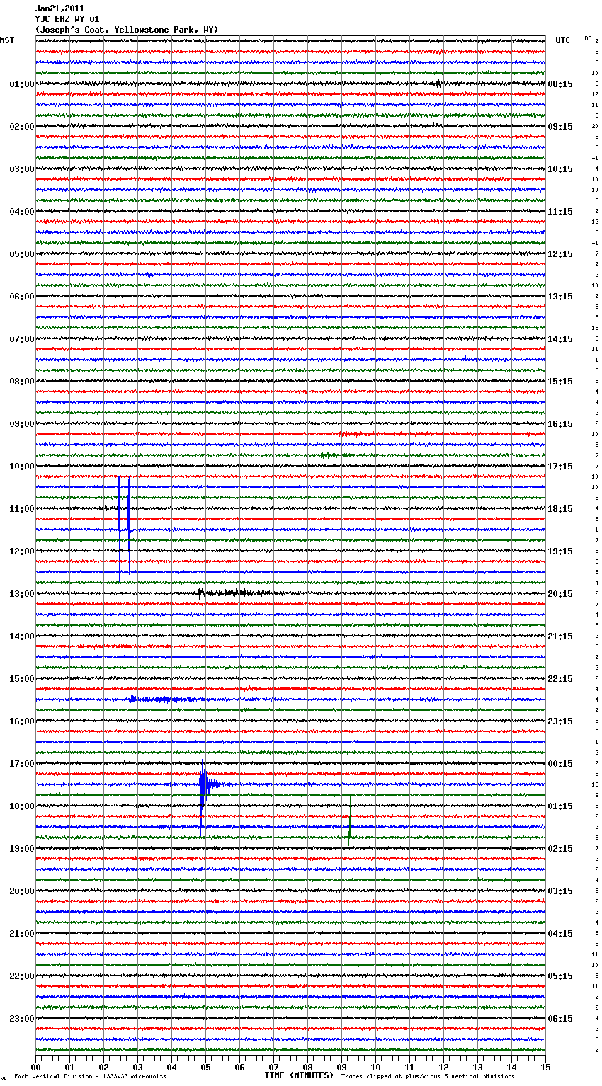Select the 01:00 MST time label
Screen dimensions: 602x1086
click(x=22, y=84)
